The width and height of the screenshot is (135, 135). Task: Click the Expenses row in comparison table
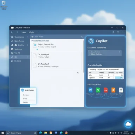105,78
